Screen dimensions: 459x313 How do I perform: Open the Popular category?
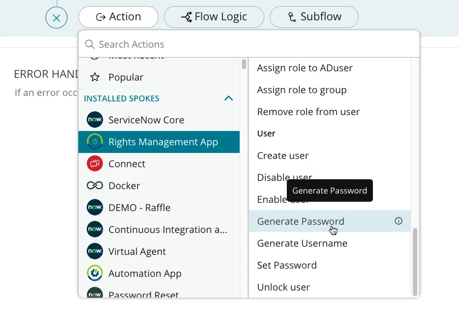tap(159, 77)
